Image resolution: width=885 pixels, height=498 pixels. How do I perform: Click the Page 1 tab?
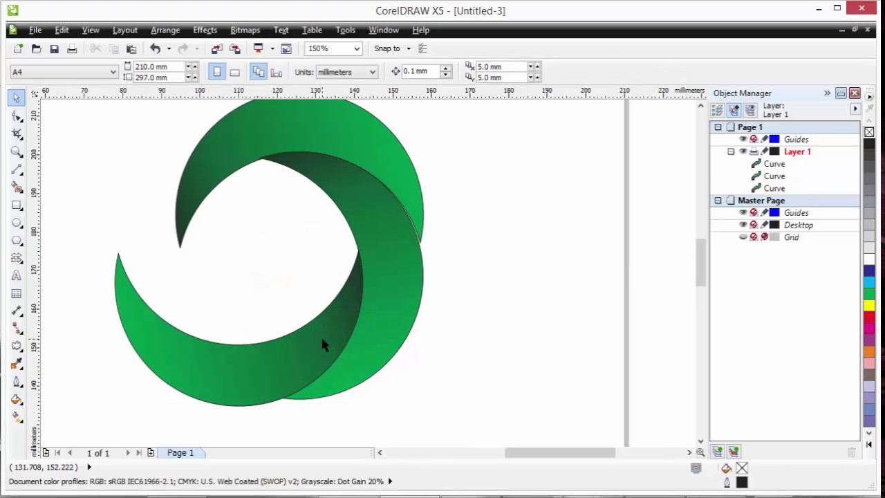tap(180, 452)
